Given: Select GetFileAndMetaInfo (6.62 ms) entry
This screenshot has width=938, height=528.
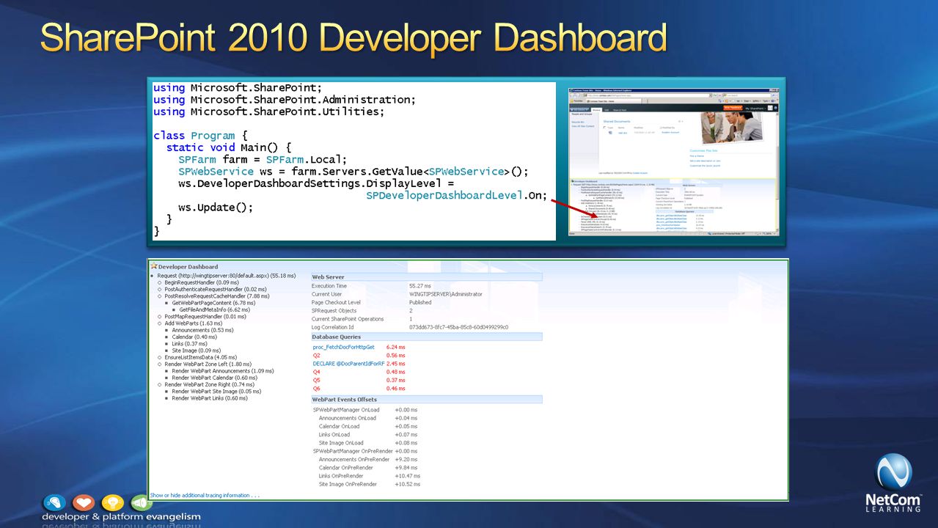Looking at the screenshot, I should point(214,310).
